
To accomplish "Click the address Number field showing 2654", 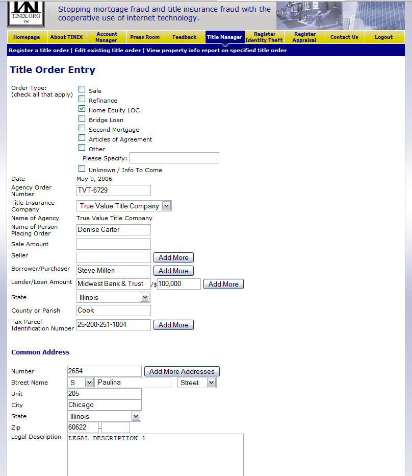I will point(105,371).
